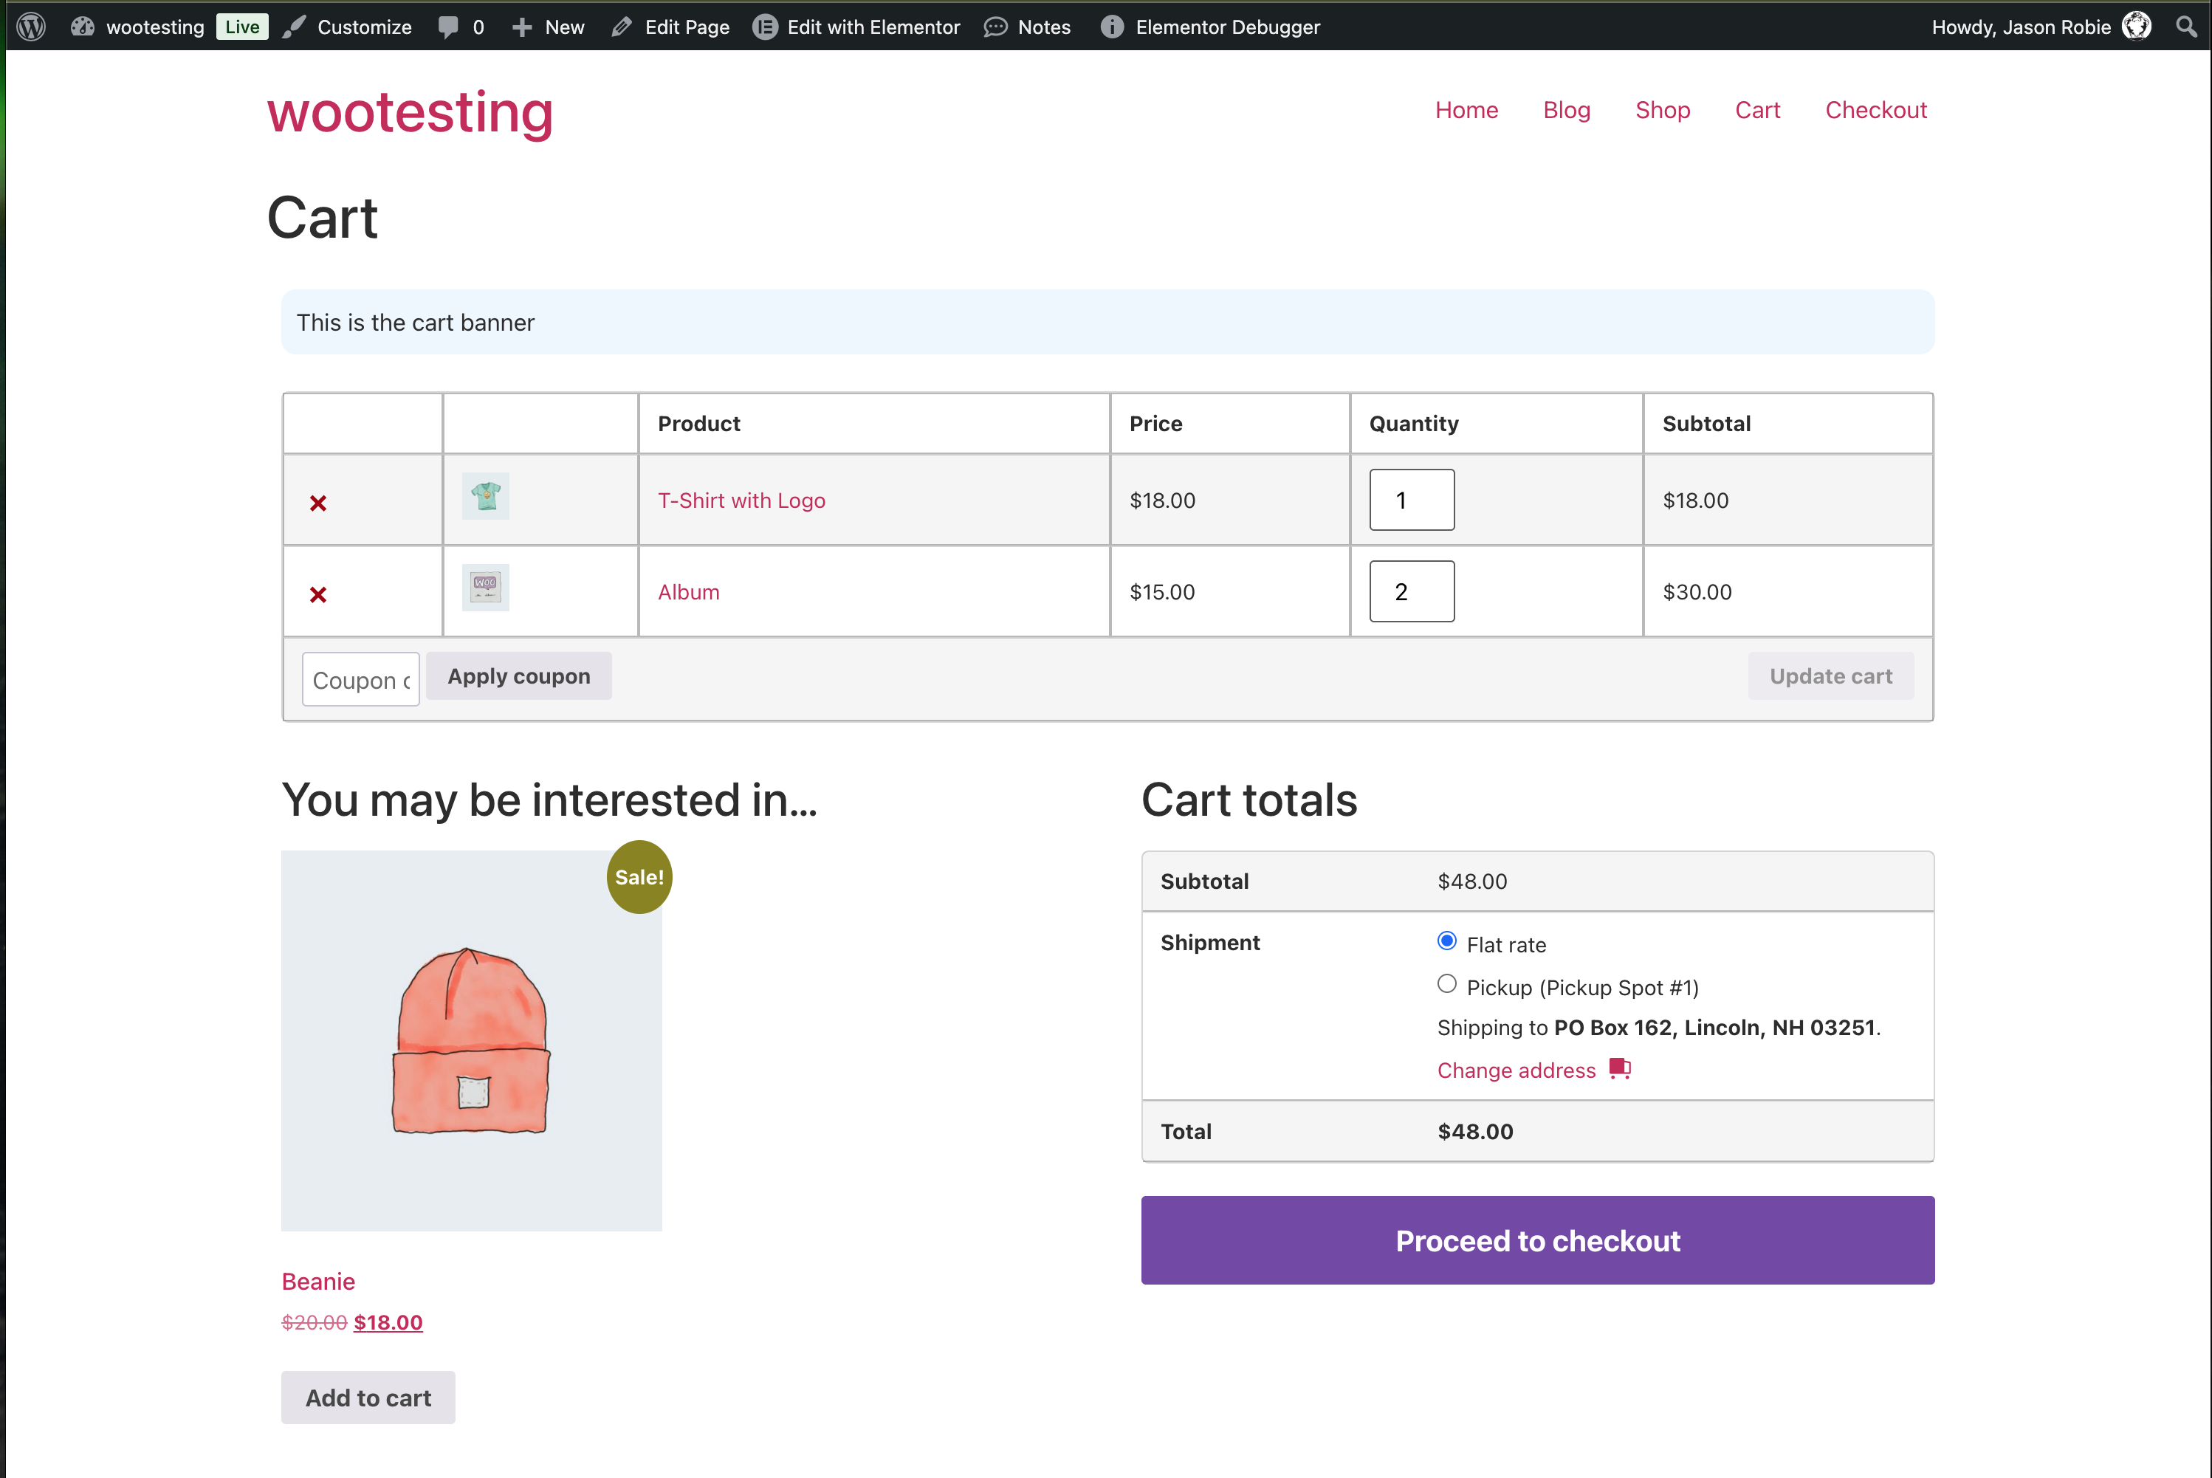Click the New plus icon
Screen dimensions: 2212x1478
pyautogui.click(x=522, y=27)
